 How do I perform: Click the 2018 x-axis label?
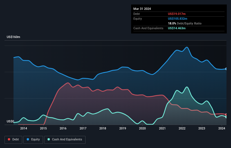click(103, 128)
